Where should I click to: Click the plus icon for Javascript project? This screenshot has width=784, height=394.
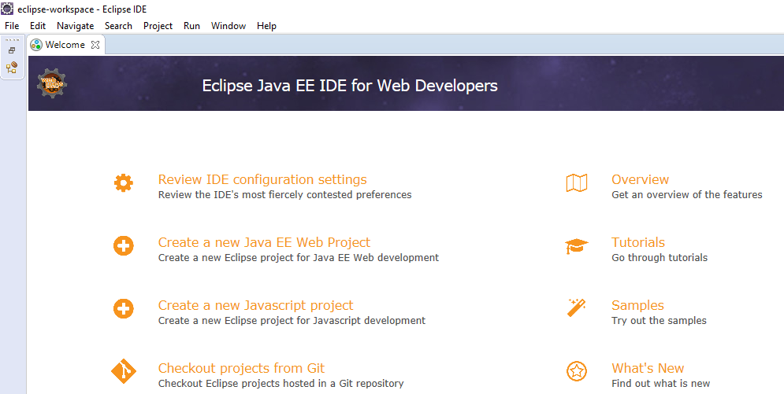point(124,309)
